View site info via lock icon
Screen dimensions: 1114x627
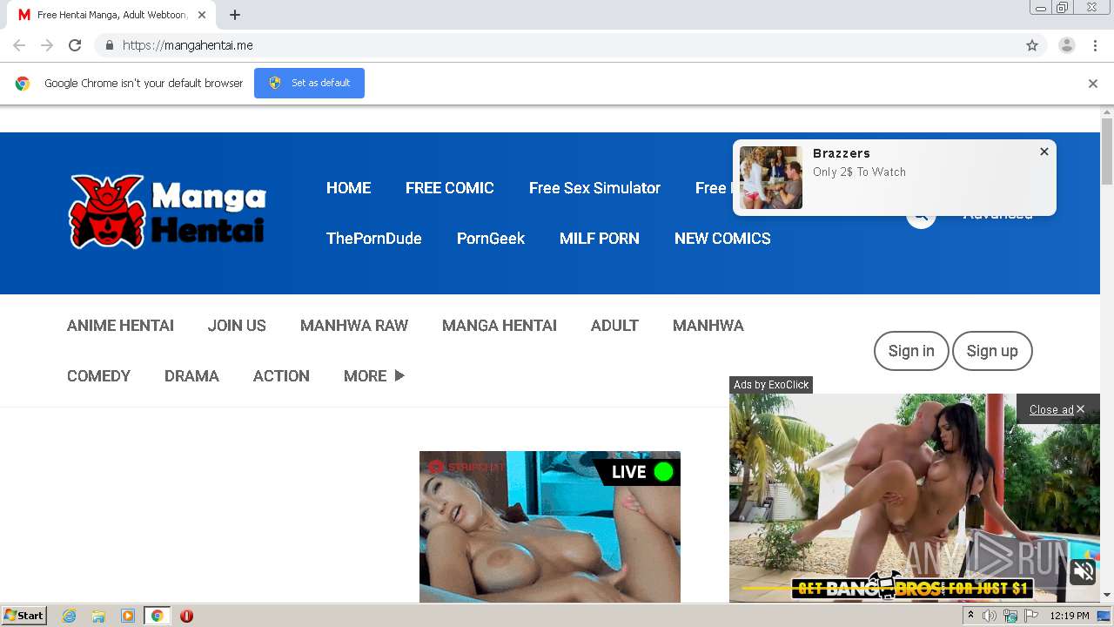point(109,45)
